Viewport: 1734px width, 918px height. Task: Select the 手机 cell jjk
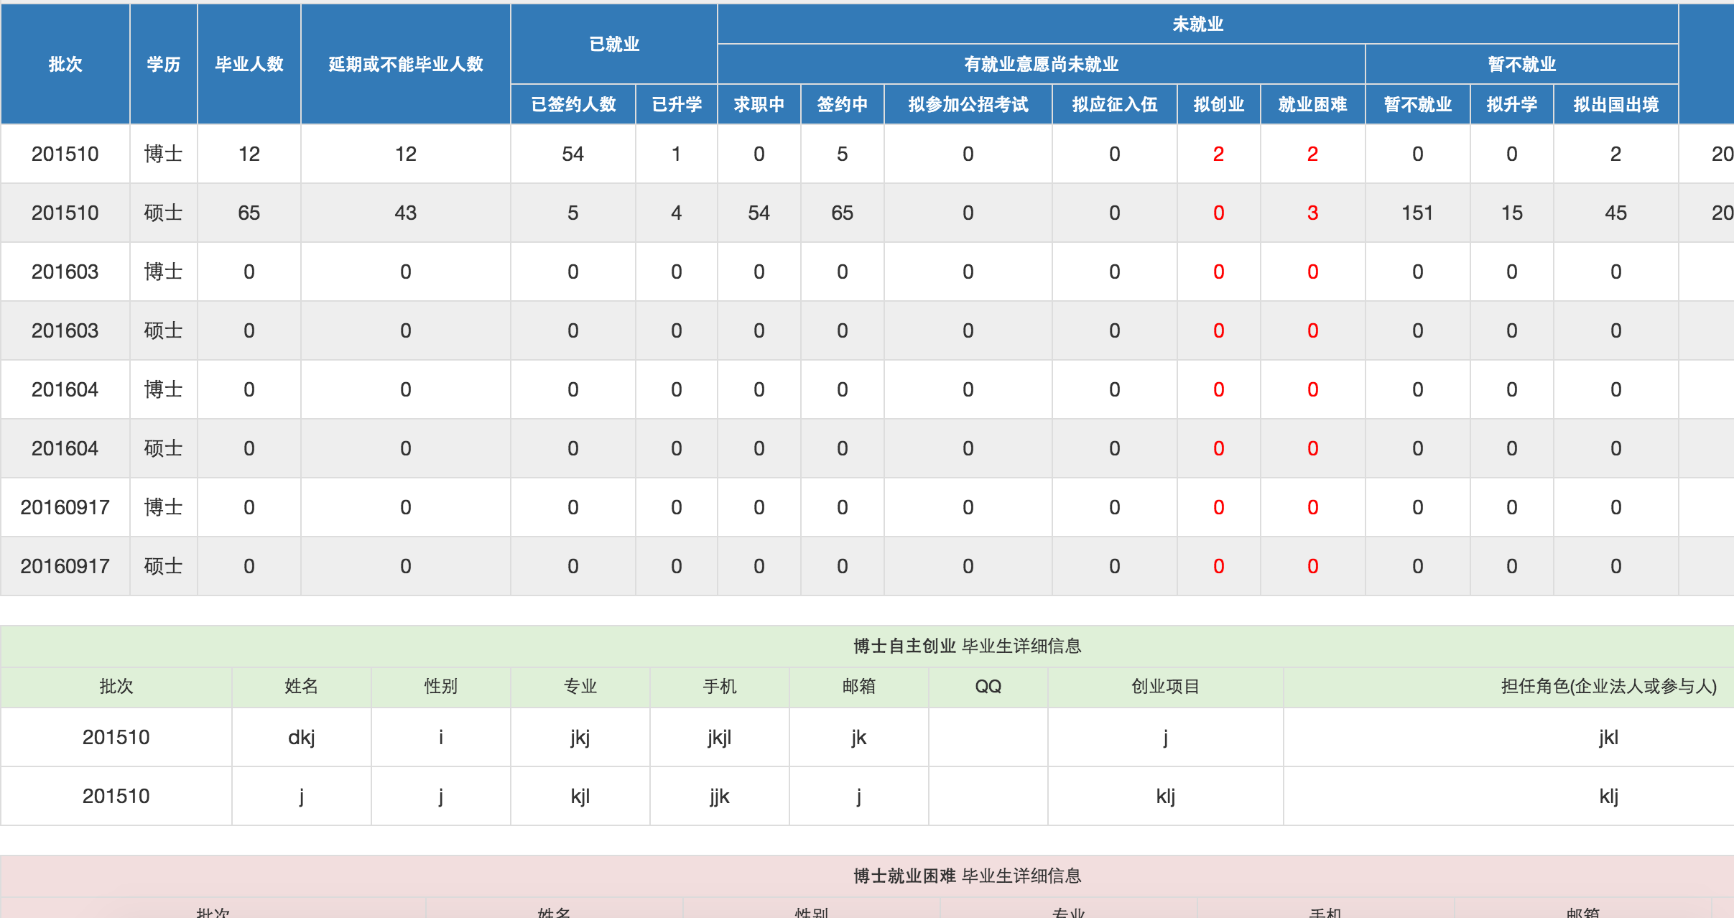(x=720, y=796)
